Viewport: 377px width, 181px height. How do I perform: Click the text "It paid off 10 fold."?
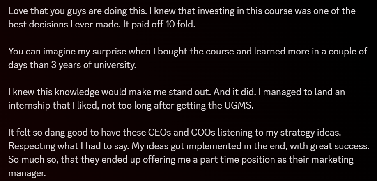(x=159, y=25)
